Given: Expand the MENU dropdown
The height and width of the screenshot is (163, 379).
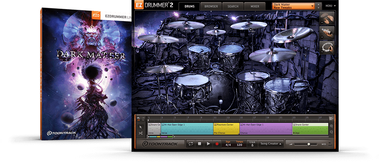Looking at the screenshot, I should coord(331,6).
